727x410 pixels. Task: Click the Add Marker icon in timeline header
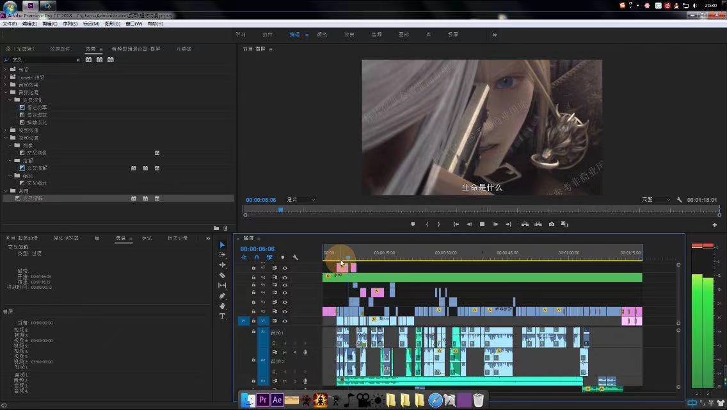point(283,258)
